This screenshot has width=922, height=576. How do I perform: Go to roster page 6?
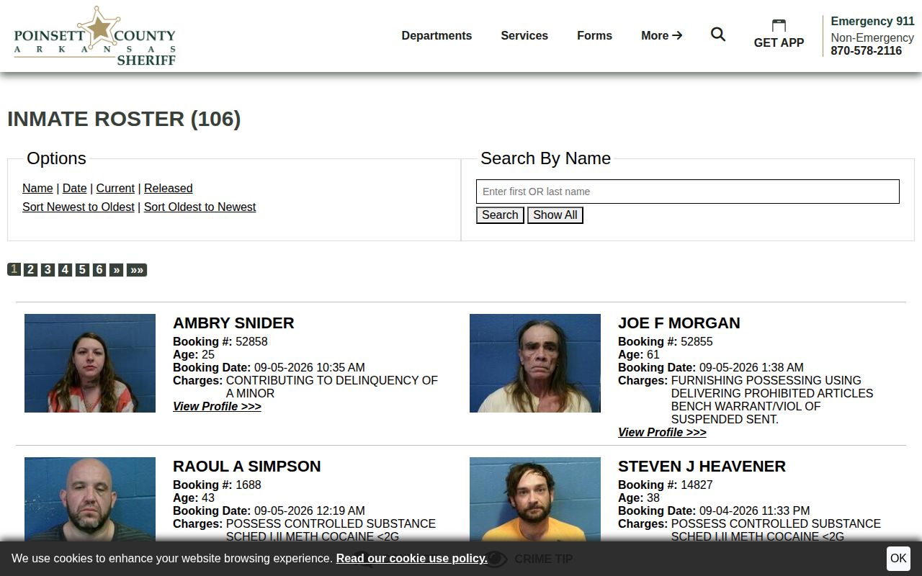(99, 270)
